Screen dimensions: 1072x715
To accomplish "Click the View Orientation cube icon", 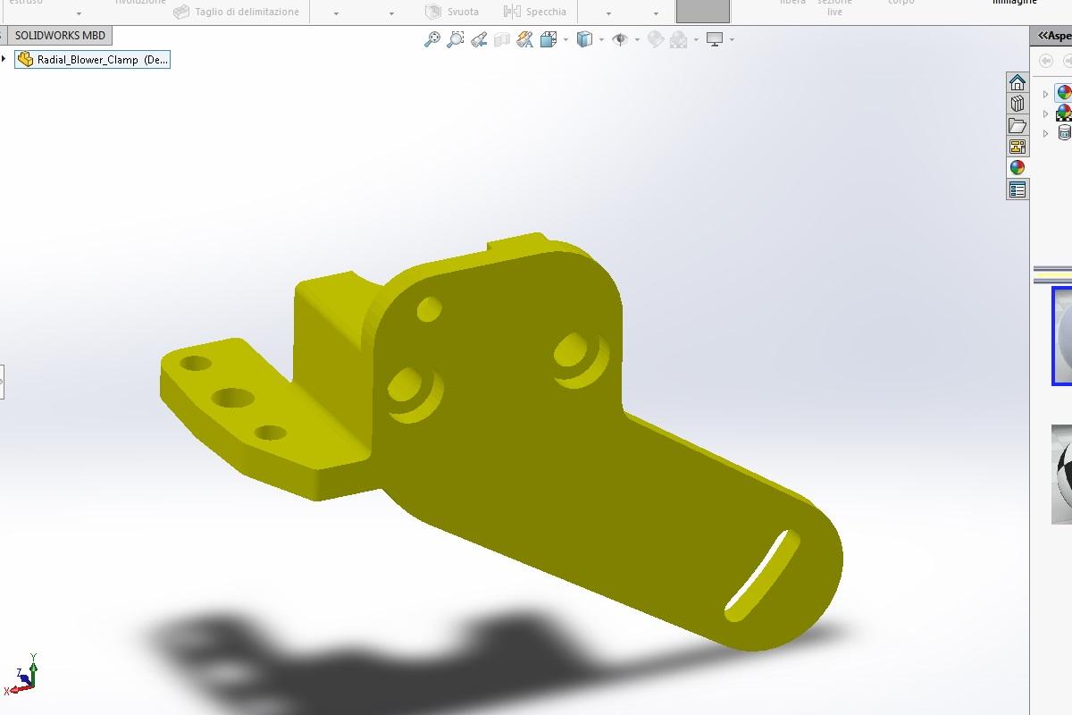I will (x=549, y=39).
